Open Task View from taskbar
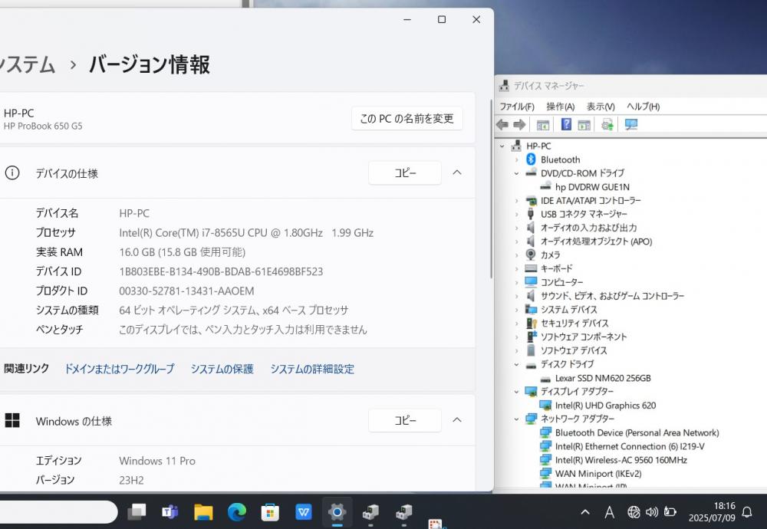This screenshot has width=767, height=529. click(137, 512)
